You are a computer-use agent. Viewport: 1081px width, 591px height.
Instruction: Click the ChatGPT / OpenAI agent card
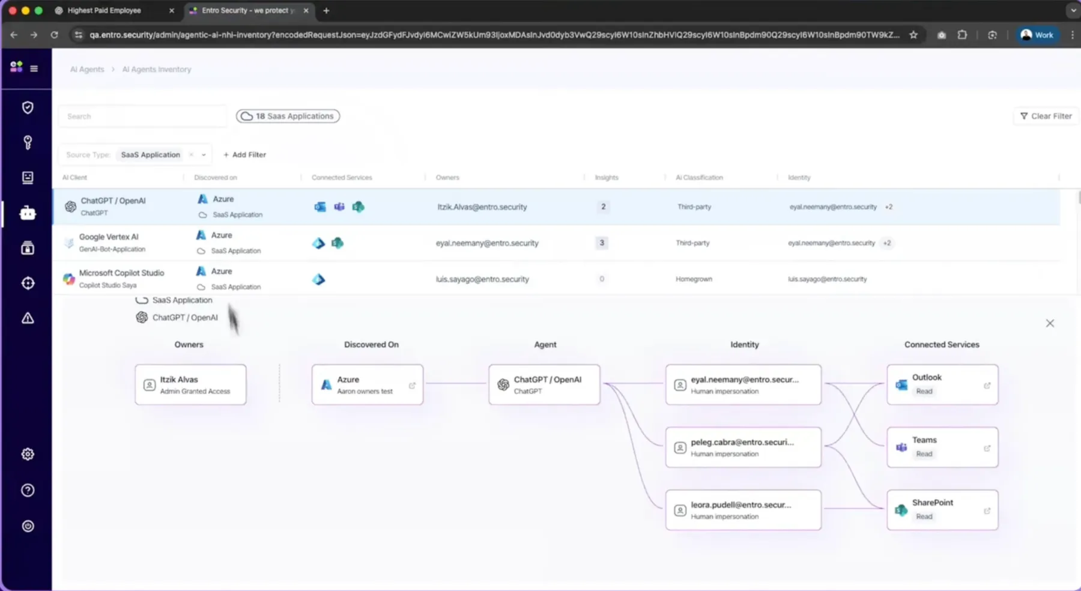(544, 384)
